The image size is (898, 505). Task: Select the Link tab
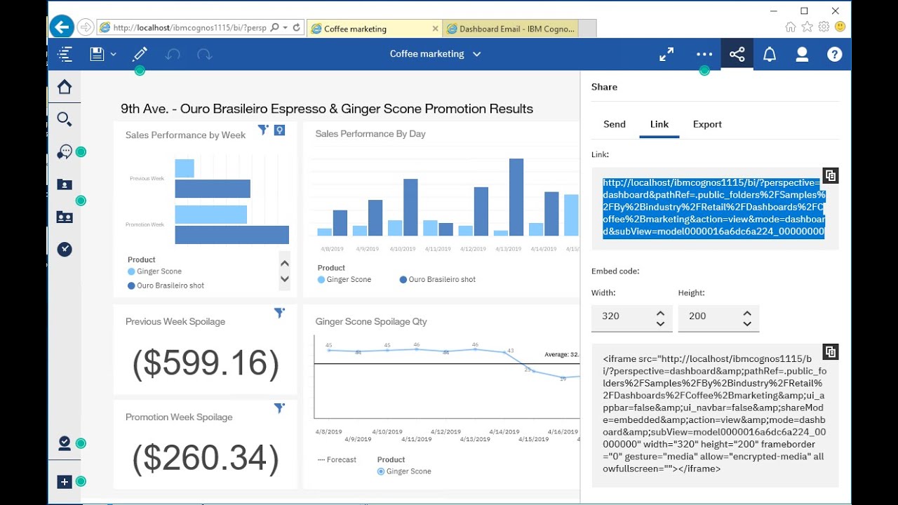(659, 124)
